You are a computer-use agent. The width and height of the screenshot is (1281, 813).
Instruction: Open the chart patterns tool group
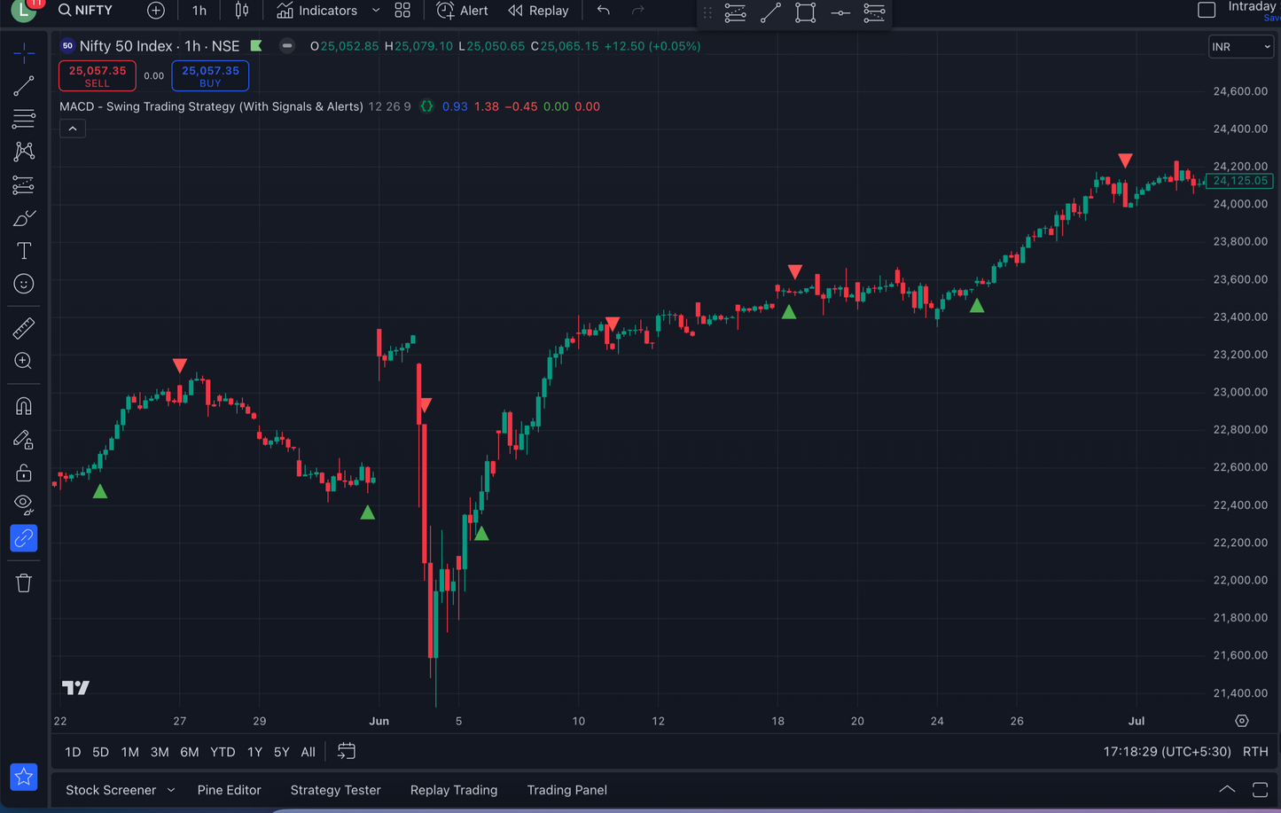tap(24, 152)
